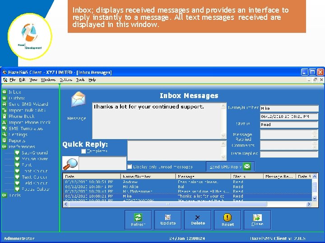Viewport: 325px width, 243px height.
Task: Minimize the inner MDI child window
Action: coord(309,80)
